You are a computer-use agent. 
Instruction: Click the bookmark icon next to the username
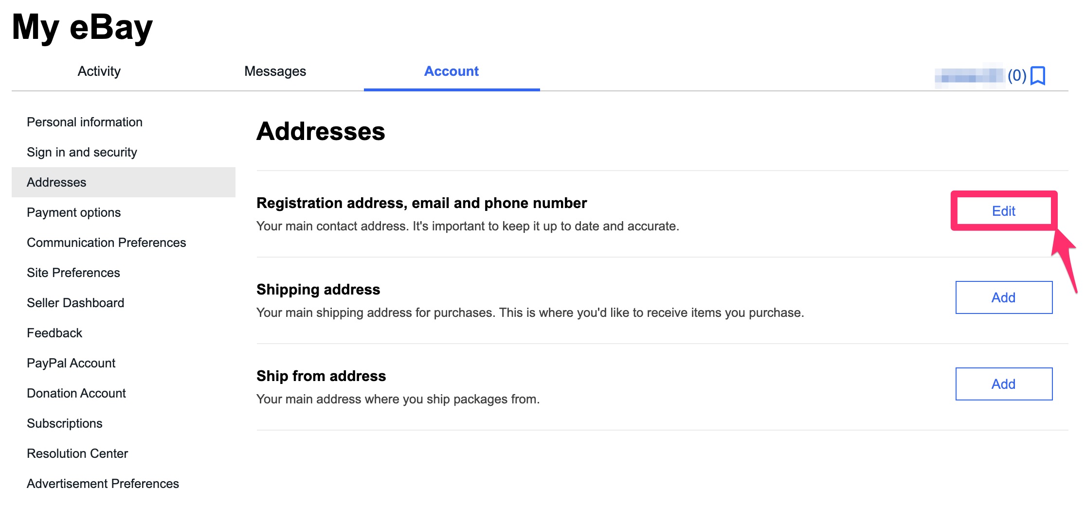point(1038,76)
